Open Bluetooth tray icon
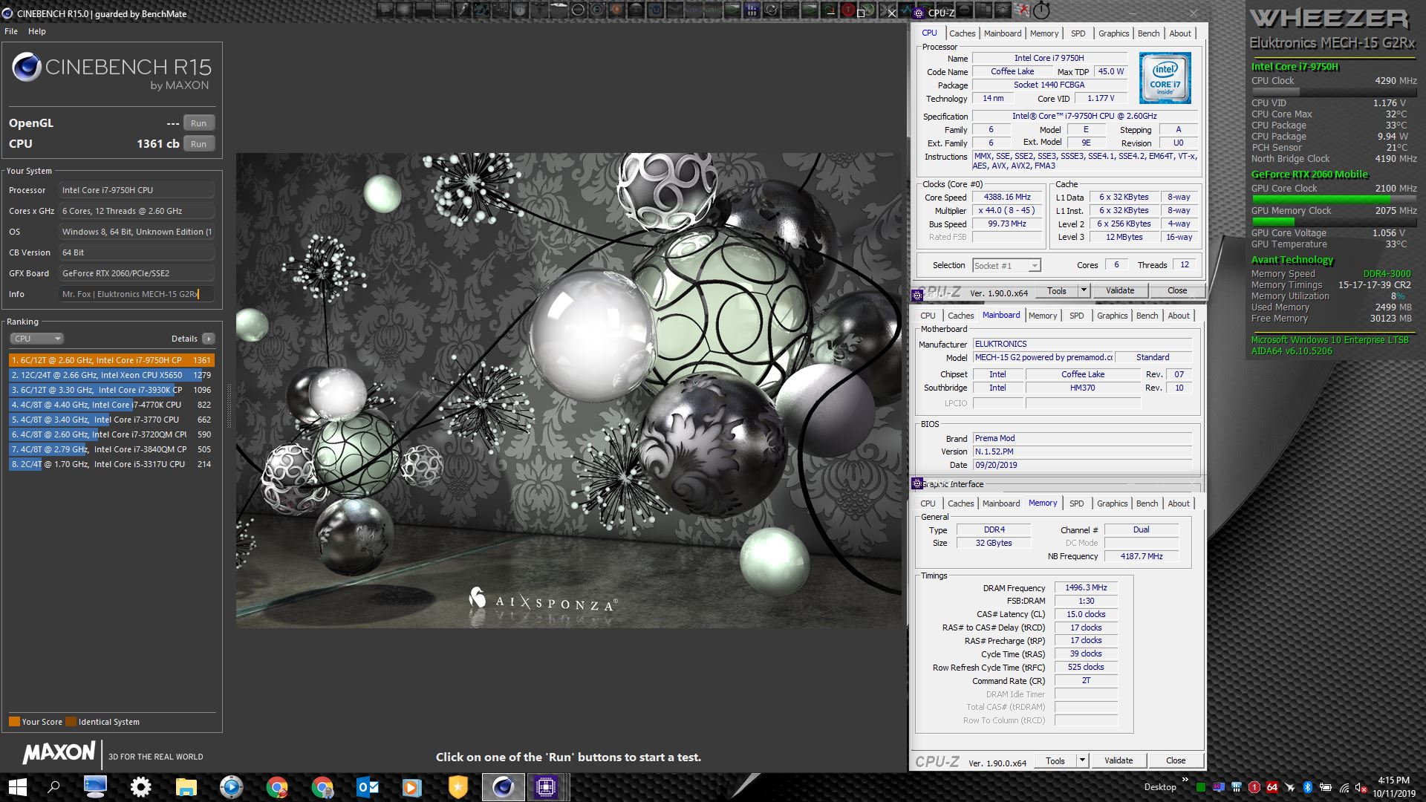The image size is (1426, 802). [x=1308, y=787]
